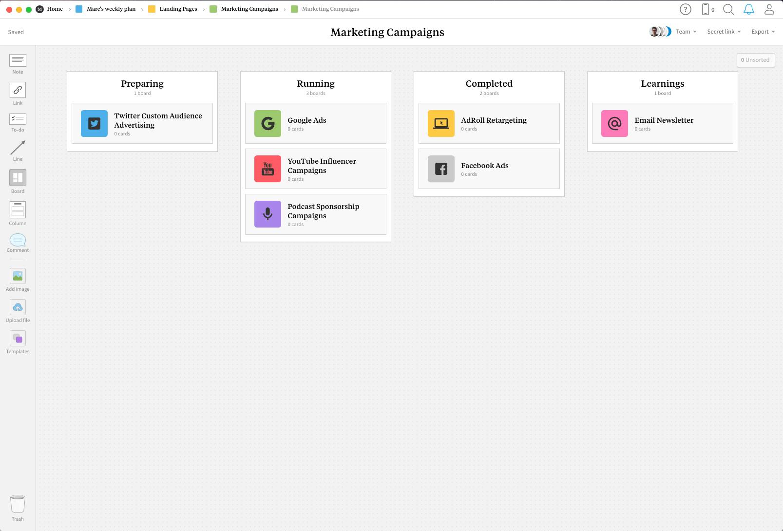
Task: Click the Completed column heading
Action: [489, 84]
